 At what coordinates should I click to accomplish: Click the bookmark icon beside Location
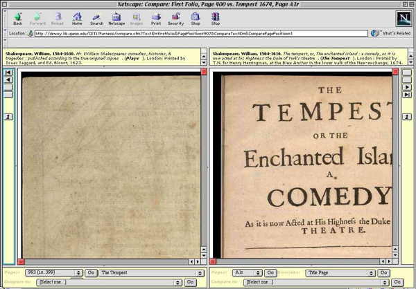31,33
